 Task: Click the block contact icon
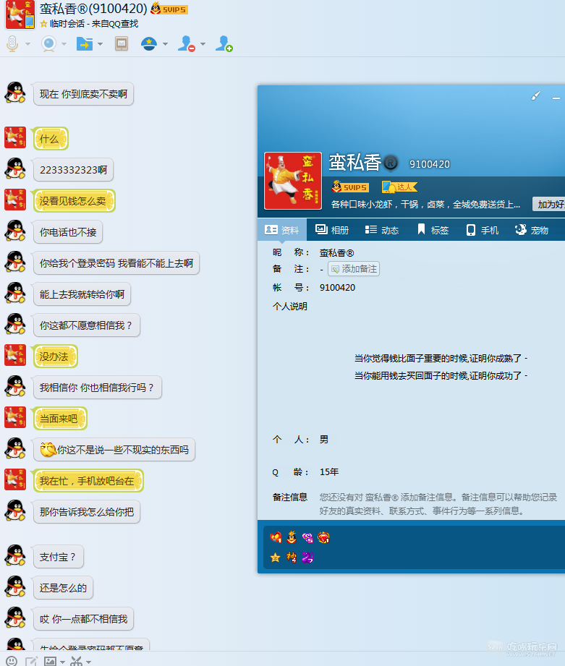(x=187, y=43)
